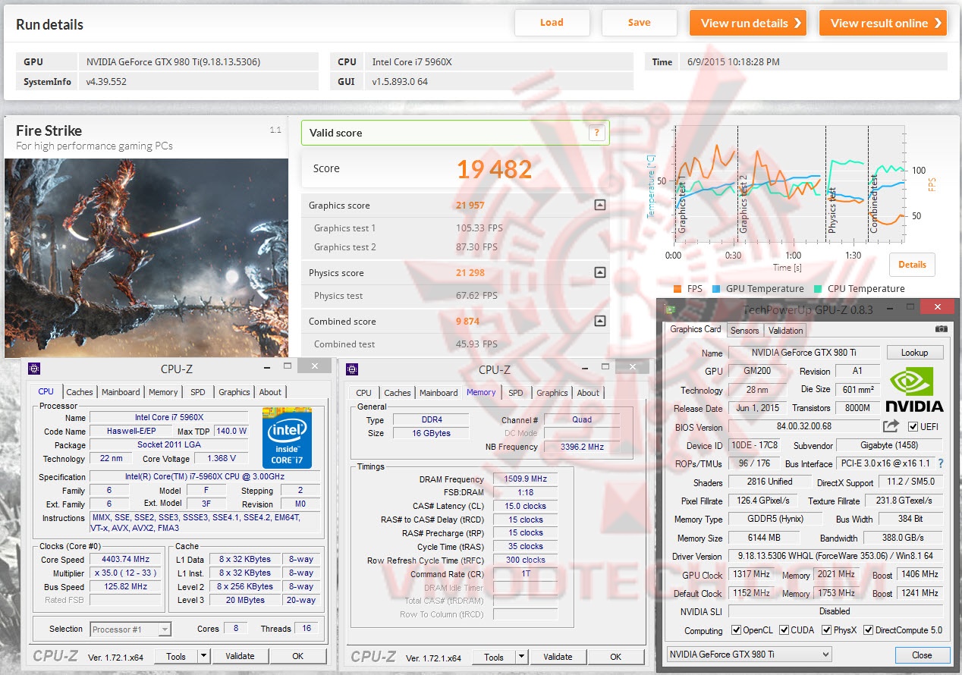Collapse the Physics score section
962x675 pixels.
tap(599, 273)
